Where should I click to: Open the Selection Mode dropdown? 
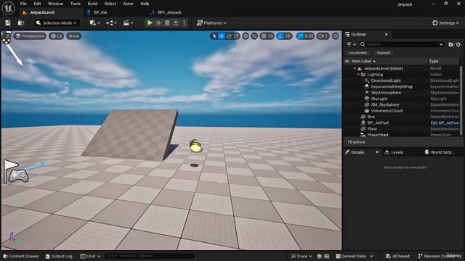tap(57, 22)
